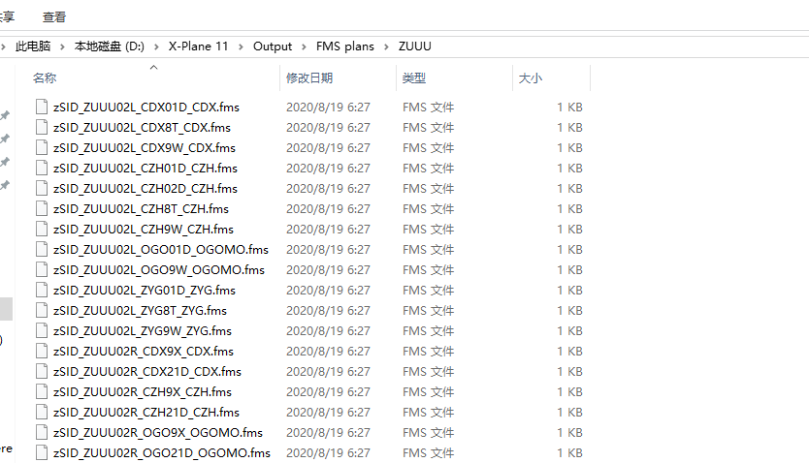Select file name zSID_ZUUU02R_CDX9X_CDX.fms
This screenshot has height=463, width=809.
point(144,352)
